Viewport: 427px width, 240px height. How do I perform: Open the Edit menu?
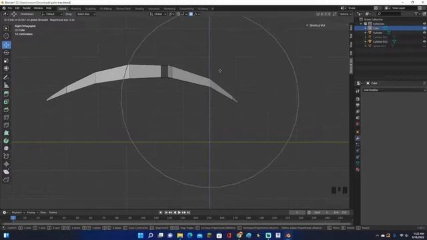[17, 8]
